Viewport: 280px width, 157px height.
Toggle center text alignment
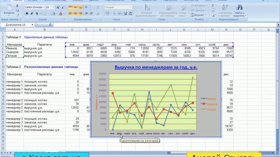(75, 14)
